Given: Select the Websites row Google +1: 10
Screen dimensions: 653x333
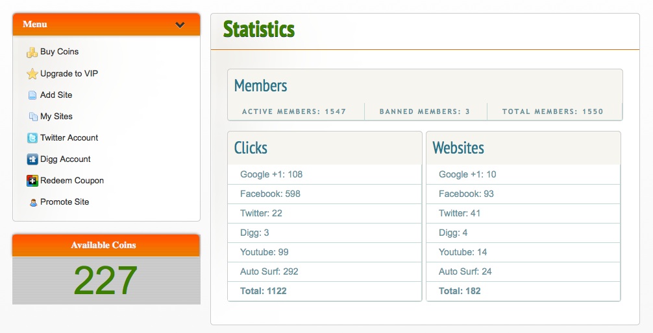Looking at the screenshot, I should pos(523,175).
